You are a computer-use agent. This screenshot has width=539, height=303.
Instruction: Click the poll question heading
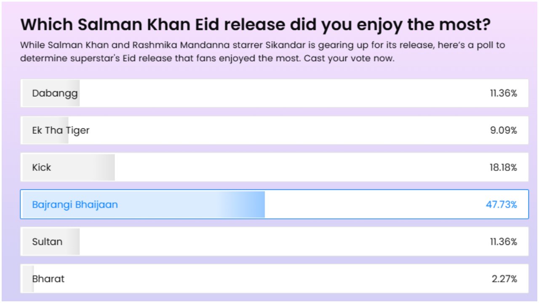click(x=256, y=25)
